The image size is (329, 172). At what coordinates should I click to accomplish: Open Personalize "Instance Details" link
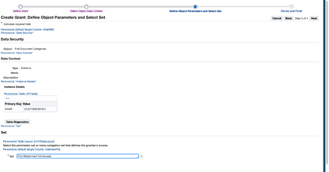(19, 82)
